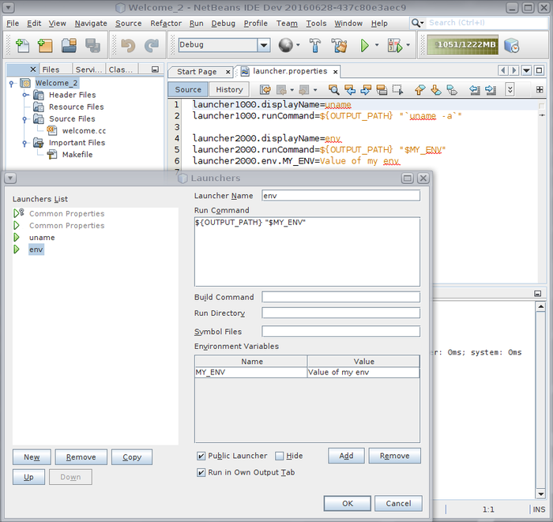Collapse the Important Files folder
This screenshot has width=553, height=522.
pos(24,143)
